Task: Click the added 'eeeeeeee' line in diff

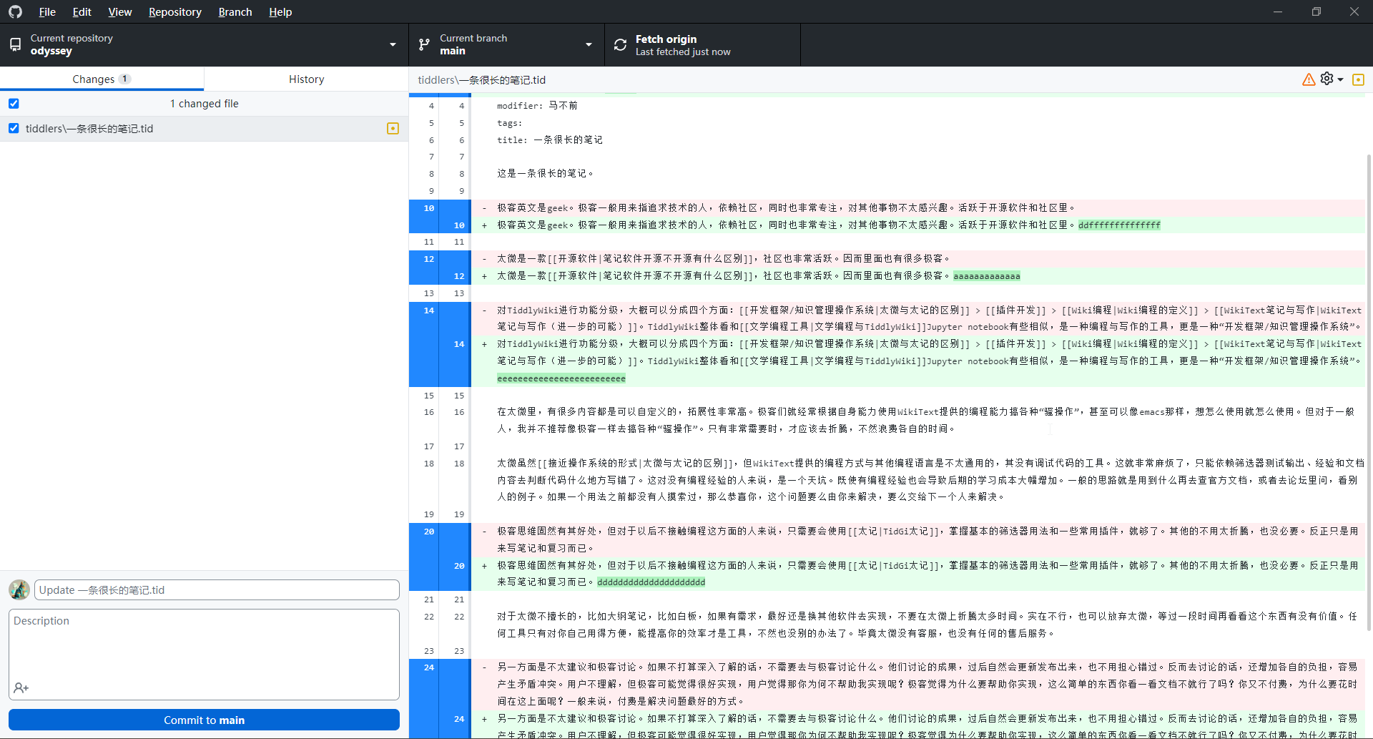Action: click(x=561, y=378)
